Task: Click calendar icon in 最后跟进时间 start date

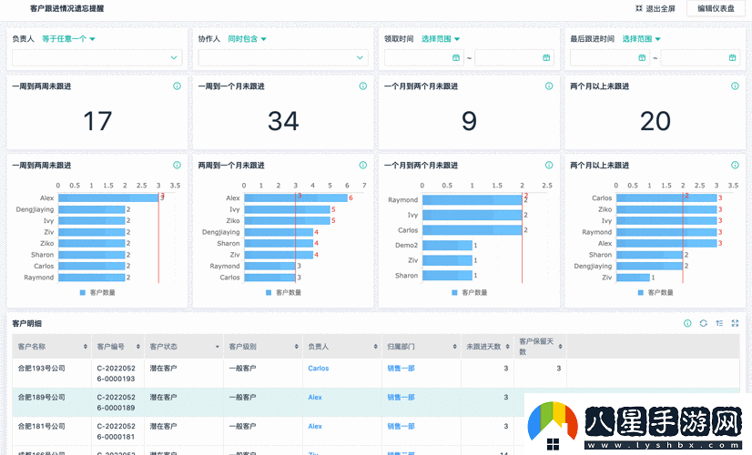Action: 642,57
